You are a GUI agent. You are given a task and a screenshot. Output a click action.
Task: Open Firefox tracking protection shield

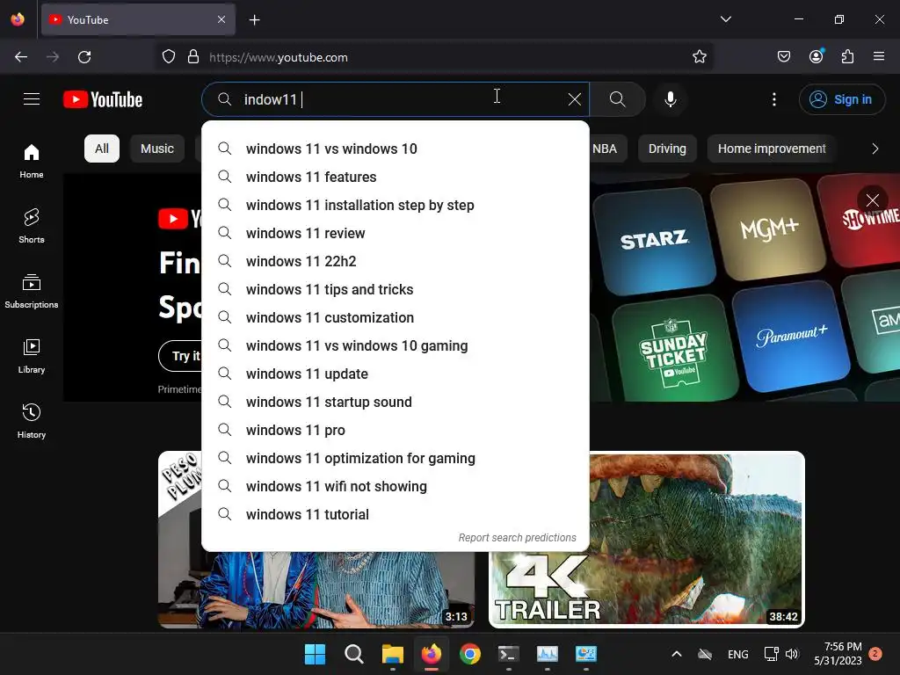[168, 57]
